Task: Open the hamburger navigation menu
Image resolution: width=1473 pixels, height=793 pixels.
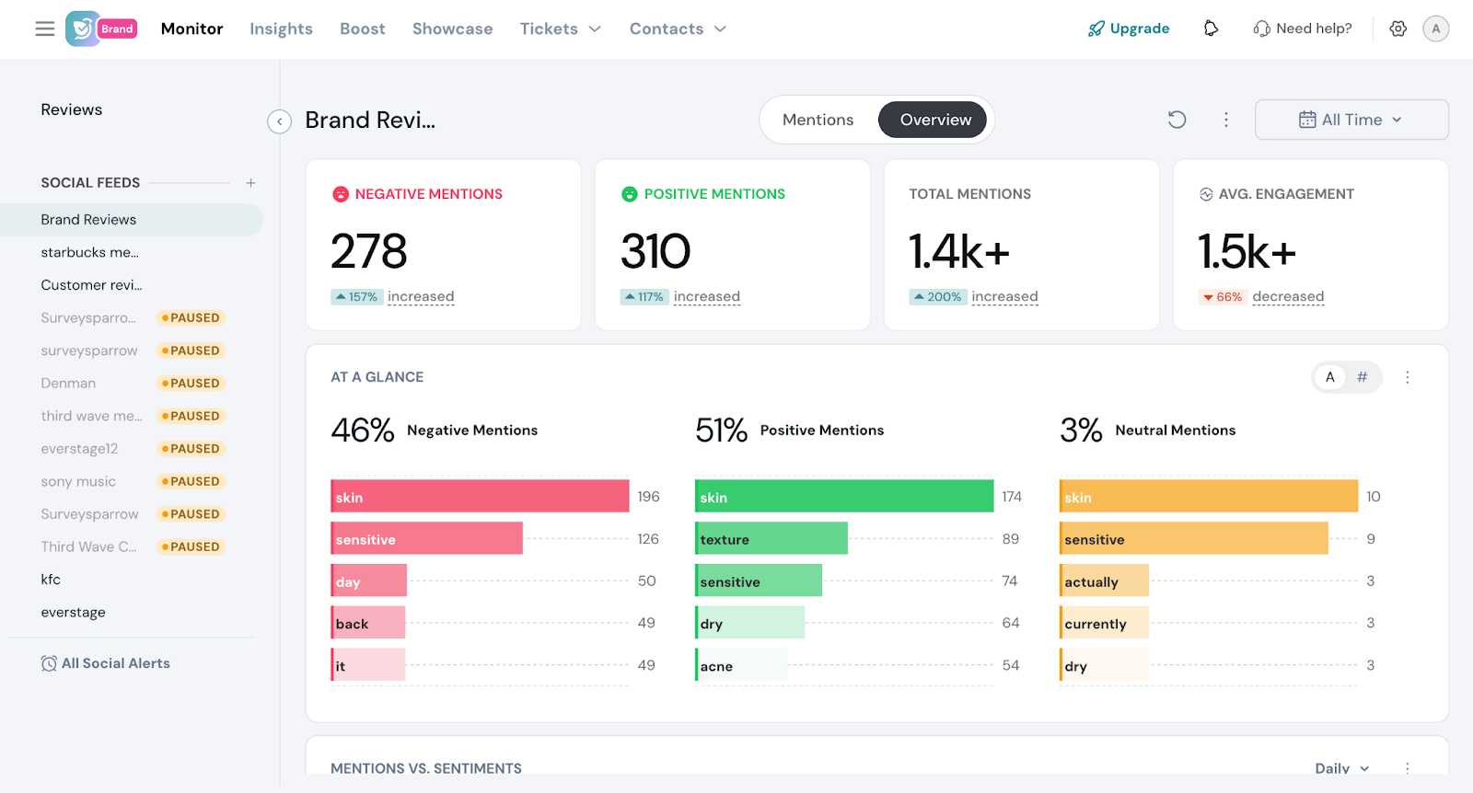Action: click(44, 29)
